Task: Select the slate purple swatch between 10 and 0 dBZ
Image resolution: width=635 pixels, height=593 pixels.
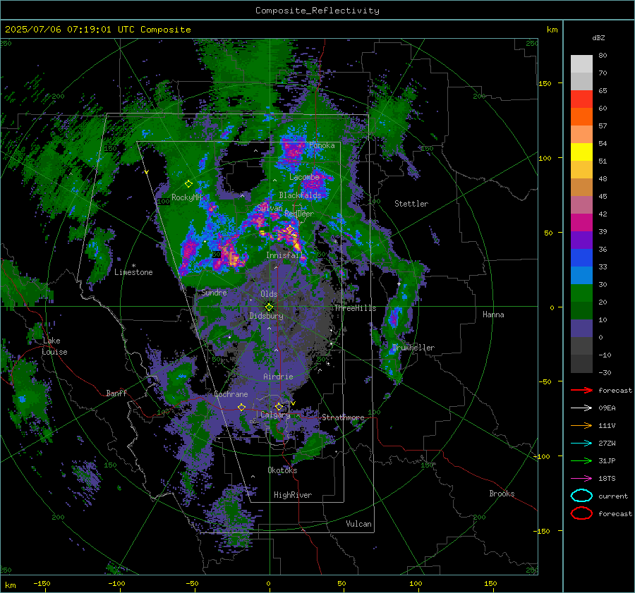Action: point(581,329)
